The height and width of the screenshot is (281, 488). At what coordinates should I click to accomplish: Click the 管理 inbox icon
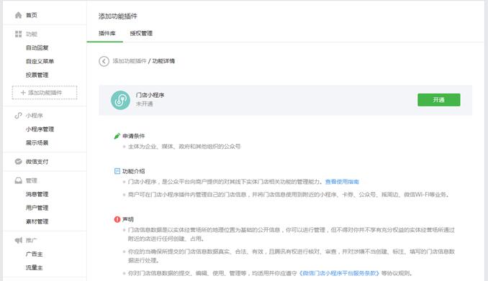19,180
